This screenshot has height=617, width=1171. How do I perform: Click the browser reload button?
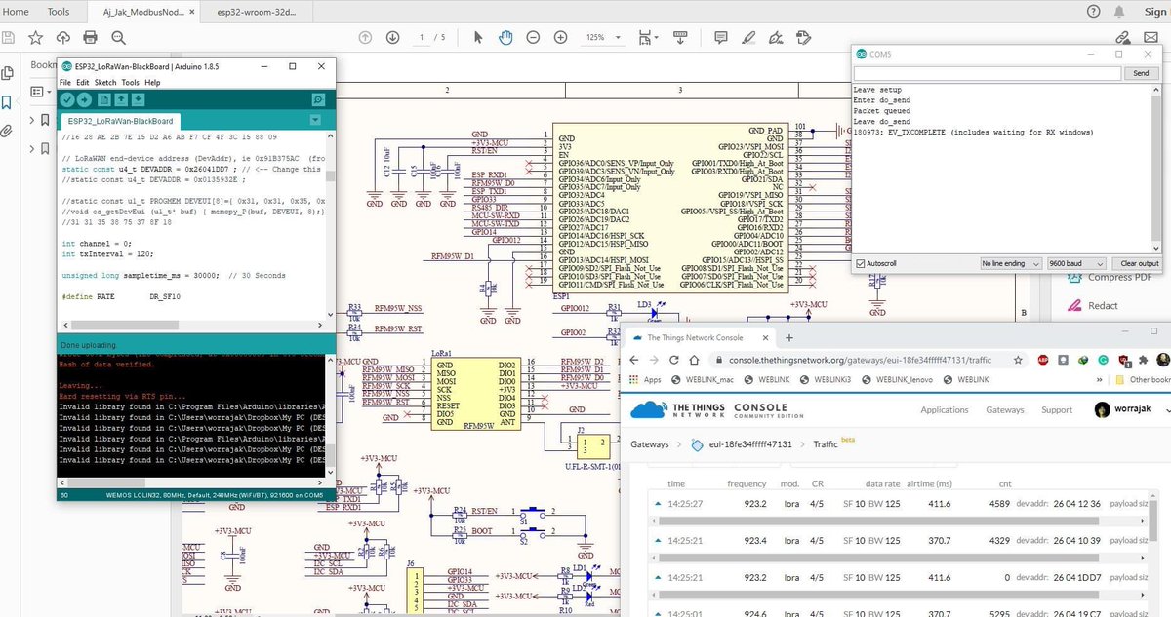(673, 360)
